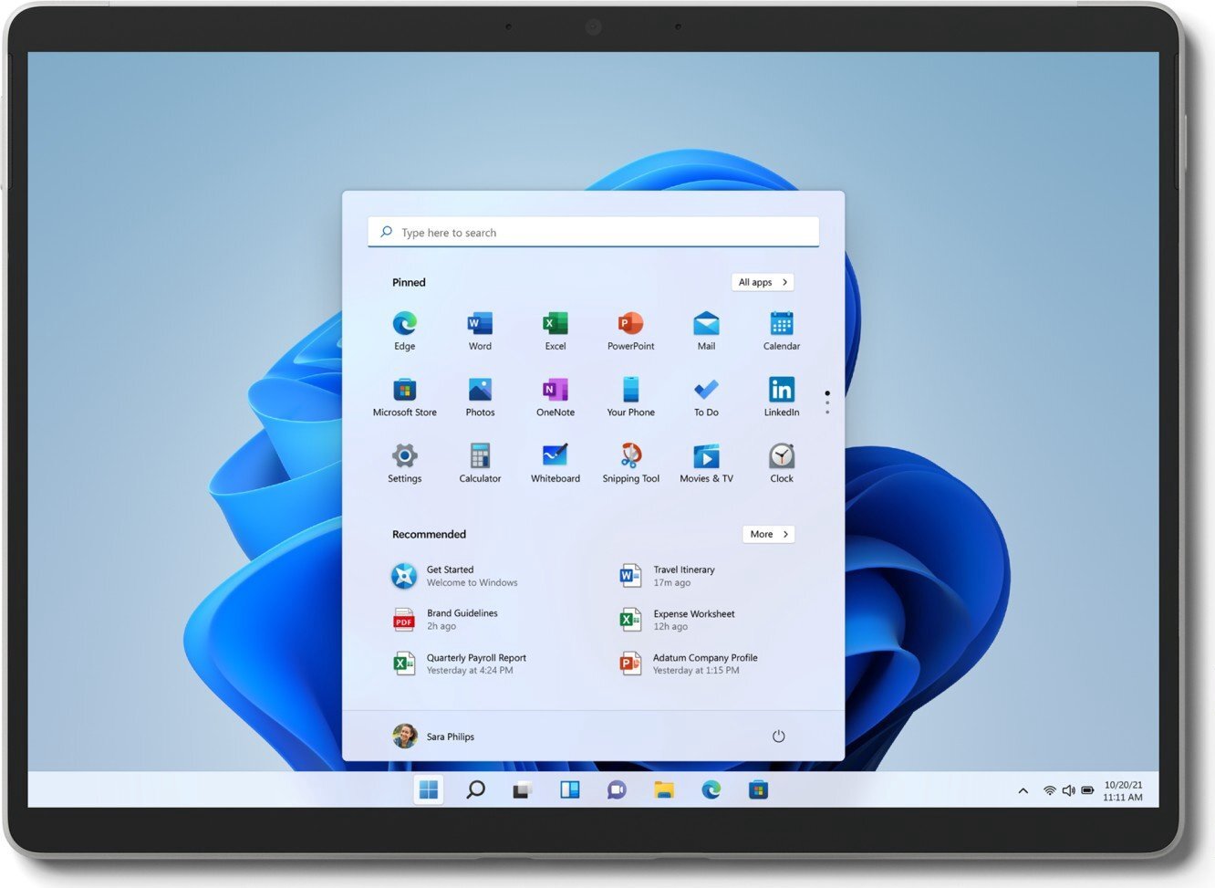The width and height of the screenshot is (1215, 888).
Task: Open the To Do app
Action: pos(706,397)
